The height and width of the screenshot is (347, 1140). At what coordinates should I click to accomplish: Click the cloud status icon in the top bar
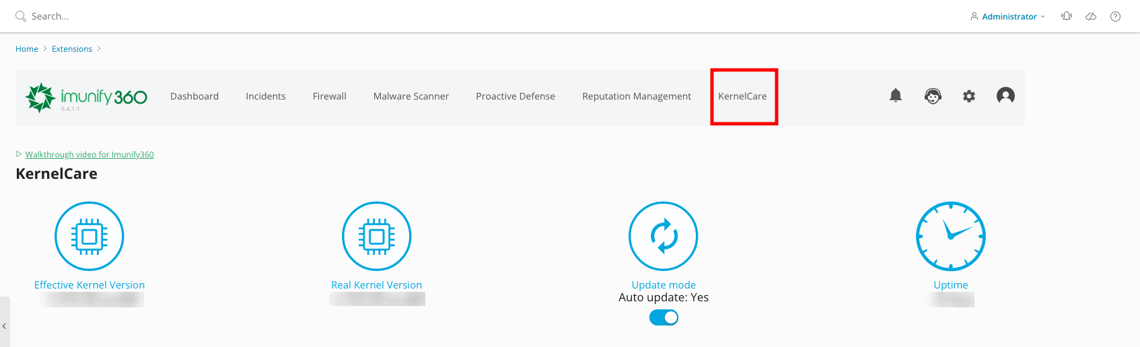pyautogui.click(x=1091, y=16)
